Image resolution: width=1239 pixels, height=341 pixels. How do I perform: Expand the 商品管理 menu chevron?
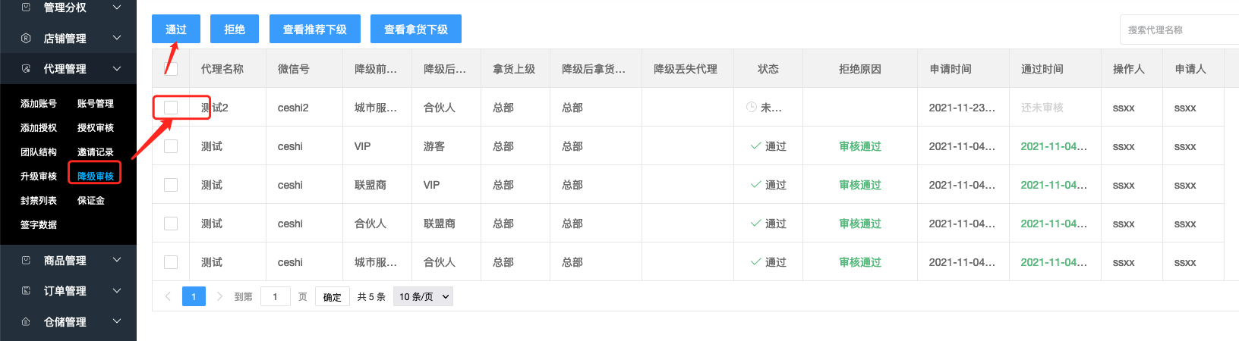[x=117, y=260]
